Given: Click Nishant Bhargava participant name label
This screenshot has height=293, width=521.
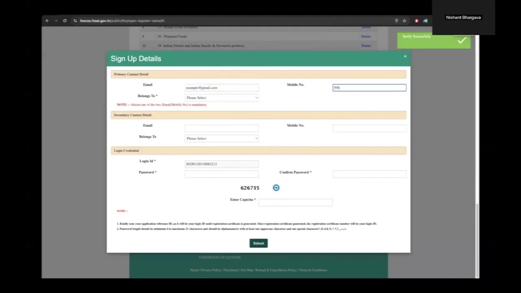Looking at the screenshot, I should pos(463,17).
